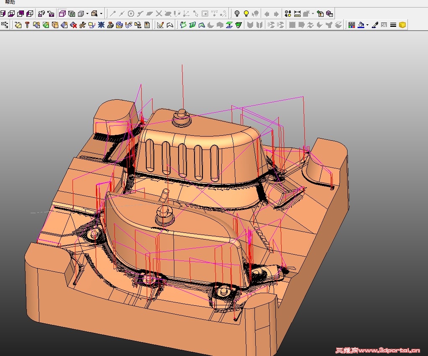Image resolution: width=428 pixels, height=356 pixels.
Task: Click the yellow solid cube icon
Action: click(x=402, y=25)
